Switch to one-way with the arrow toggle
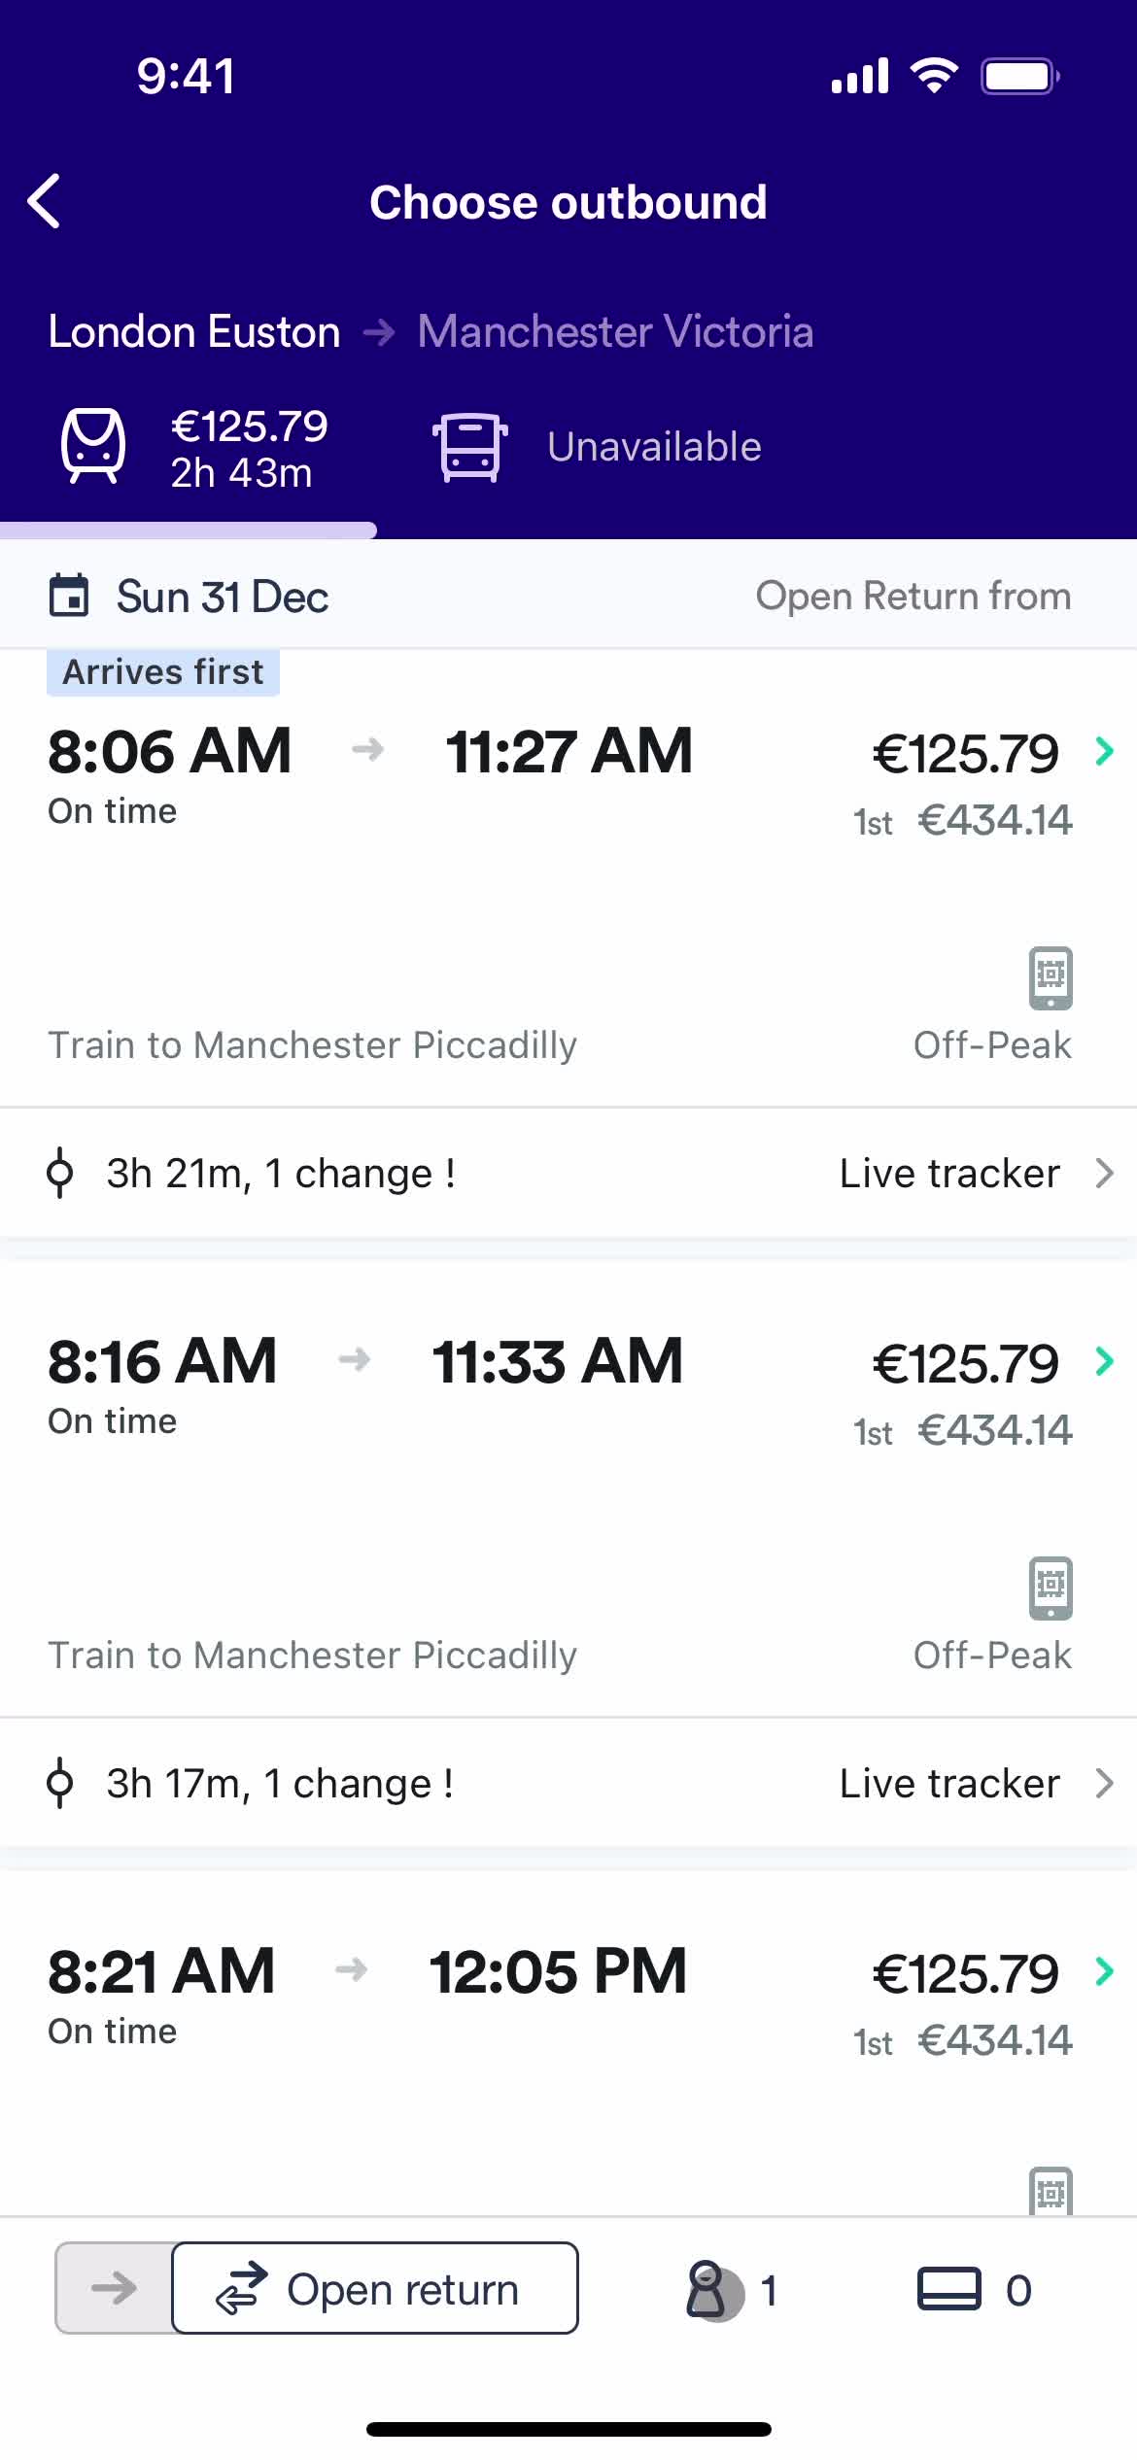 [x=114, y=2288]
